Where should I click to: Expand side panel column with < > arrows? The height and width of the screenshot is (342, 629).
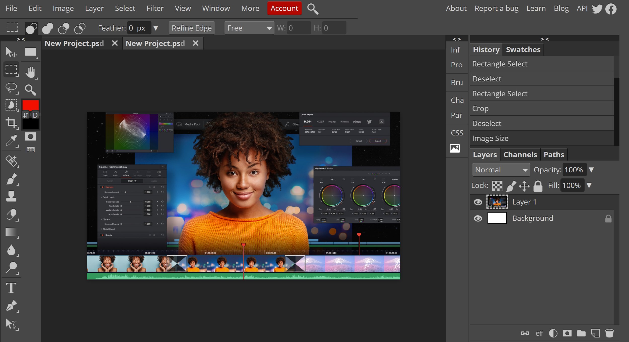tap(457, 39)
